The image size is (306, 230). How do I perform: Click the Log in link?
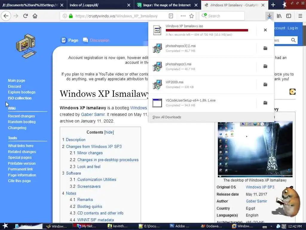click(x=293, y=28)
